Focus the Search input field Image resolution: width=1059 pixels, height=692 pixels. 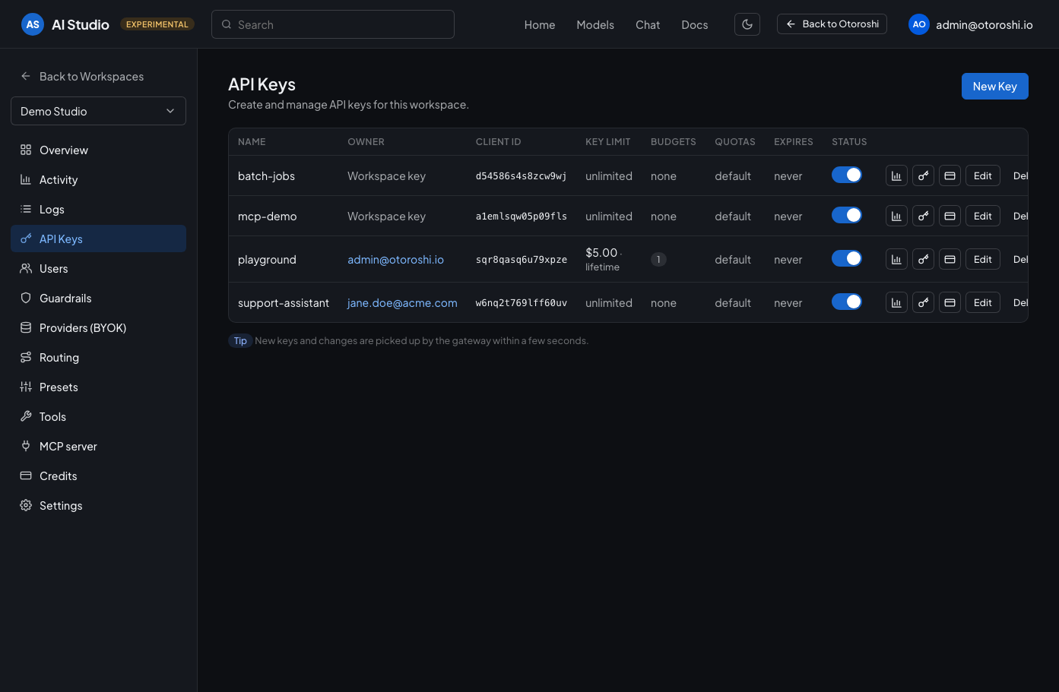(333, 24)
